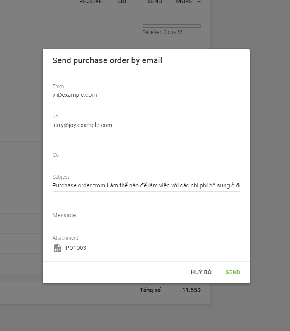Click the Attachment section label
The width and height of the screenshot is (290, 331).
[65, 238]
